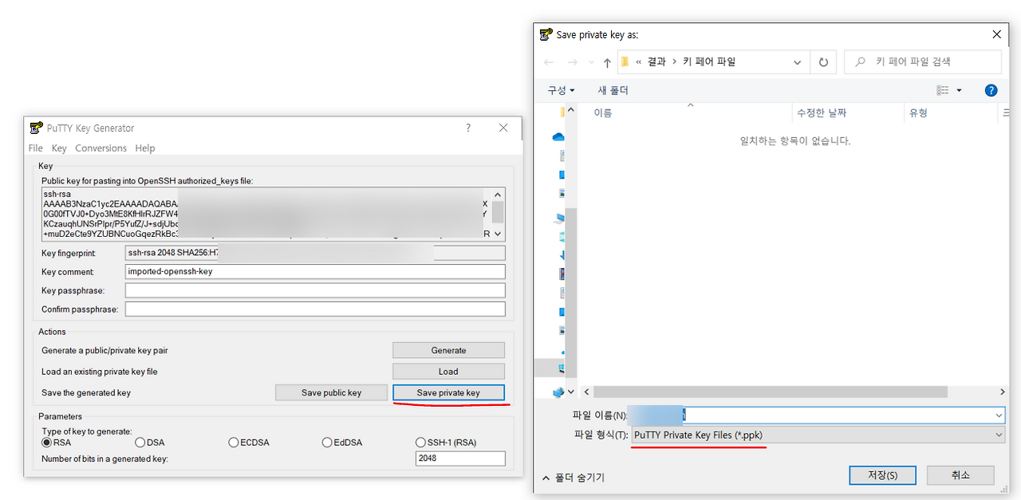The width and height of the screenshot is (1021, 500).
Task: Click the Save public key button
Action: [x=331, y=392]
